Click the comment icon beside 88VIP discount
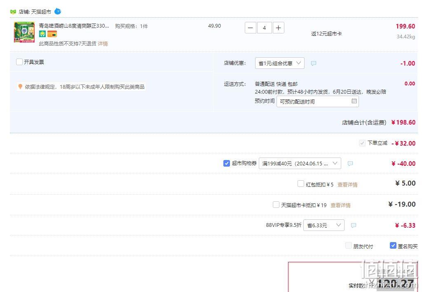This screenshot has width=422, height=292. pos(354,226)
